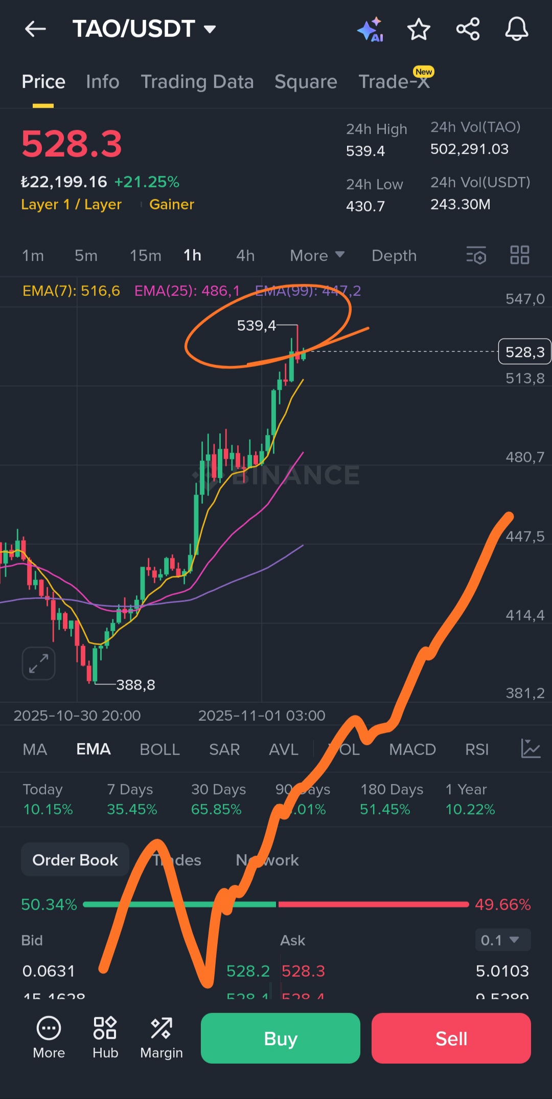Expand chart to fullscreen
Screen dimensions: 552x1099
coord(38,663)
